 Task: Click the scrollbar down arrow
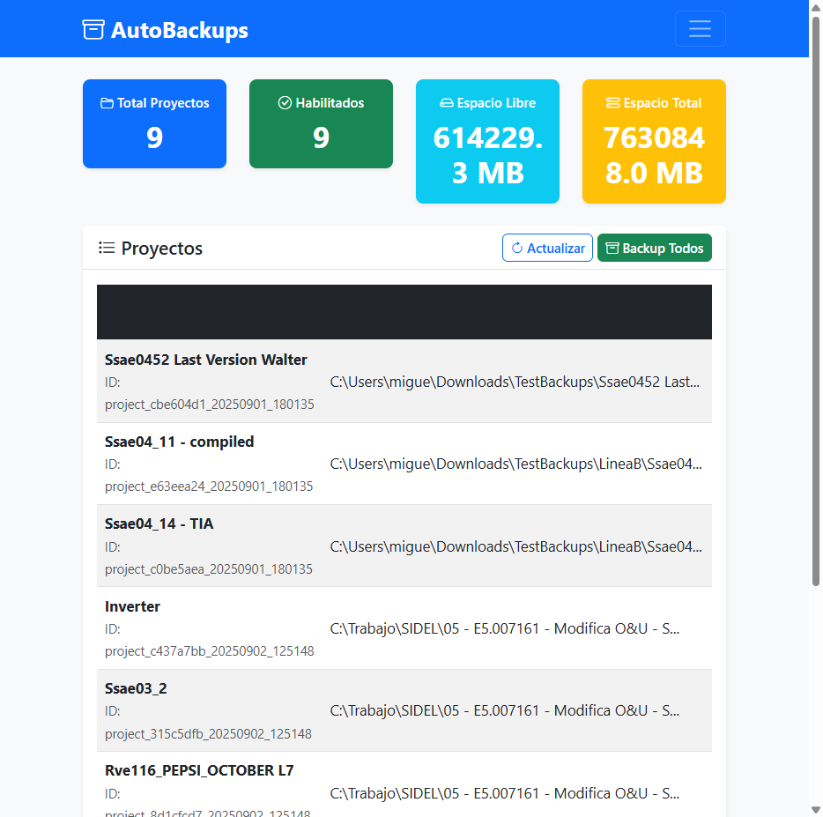(x=816, y=810)
